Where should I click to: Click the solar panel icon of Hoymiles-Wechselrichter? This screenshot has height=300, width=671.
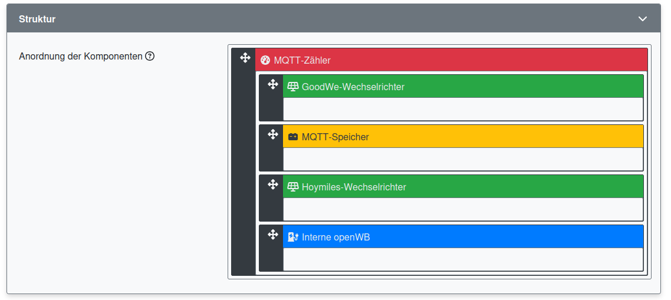[292, 187]
